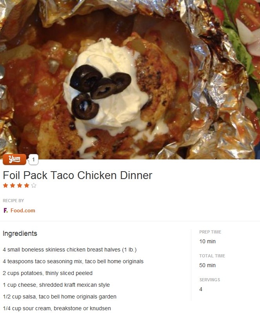This screenshot has height=313, width=260.
Task: Open the Food.com recipe source link
Action: tap(23, 210)
